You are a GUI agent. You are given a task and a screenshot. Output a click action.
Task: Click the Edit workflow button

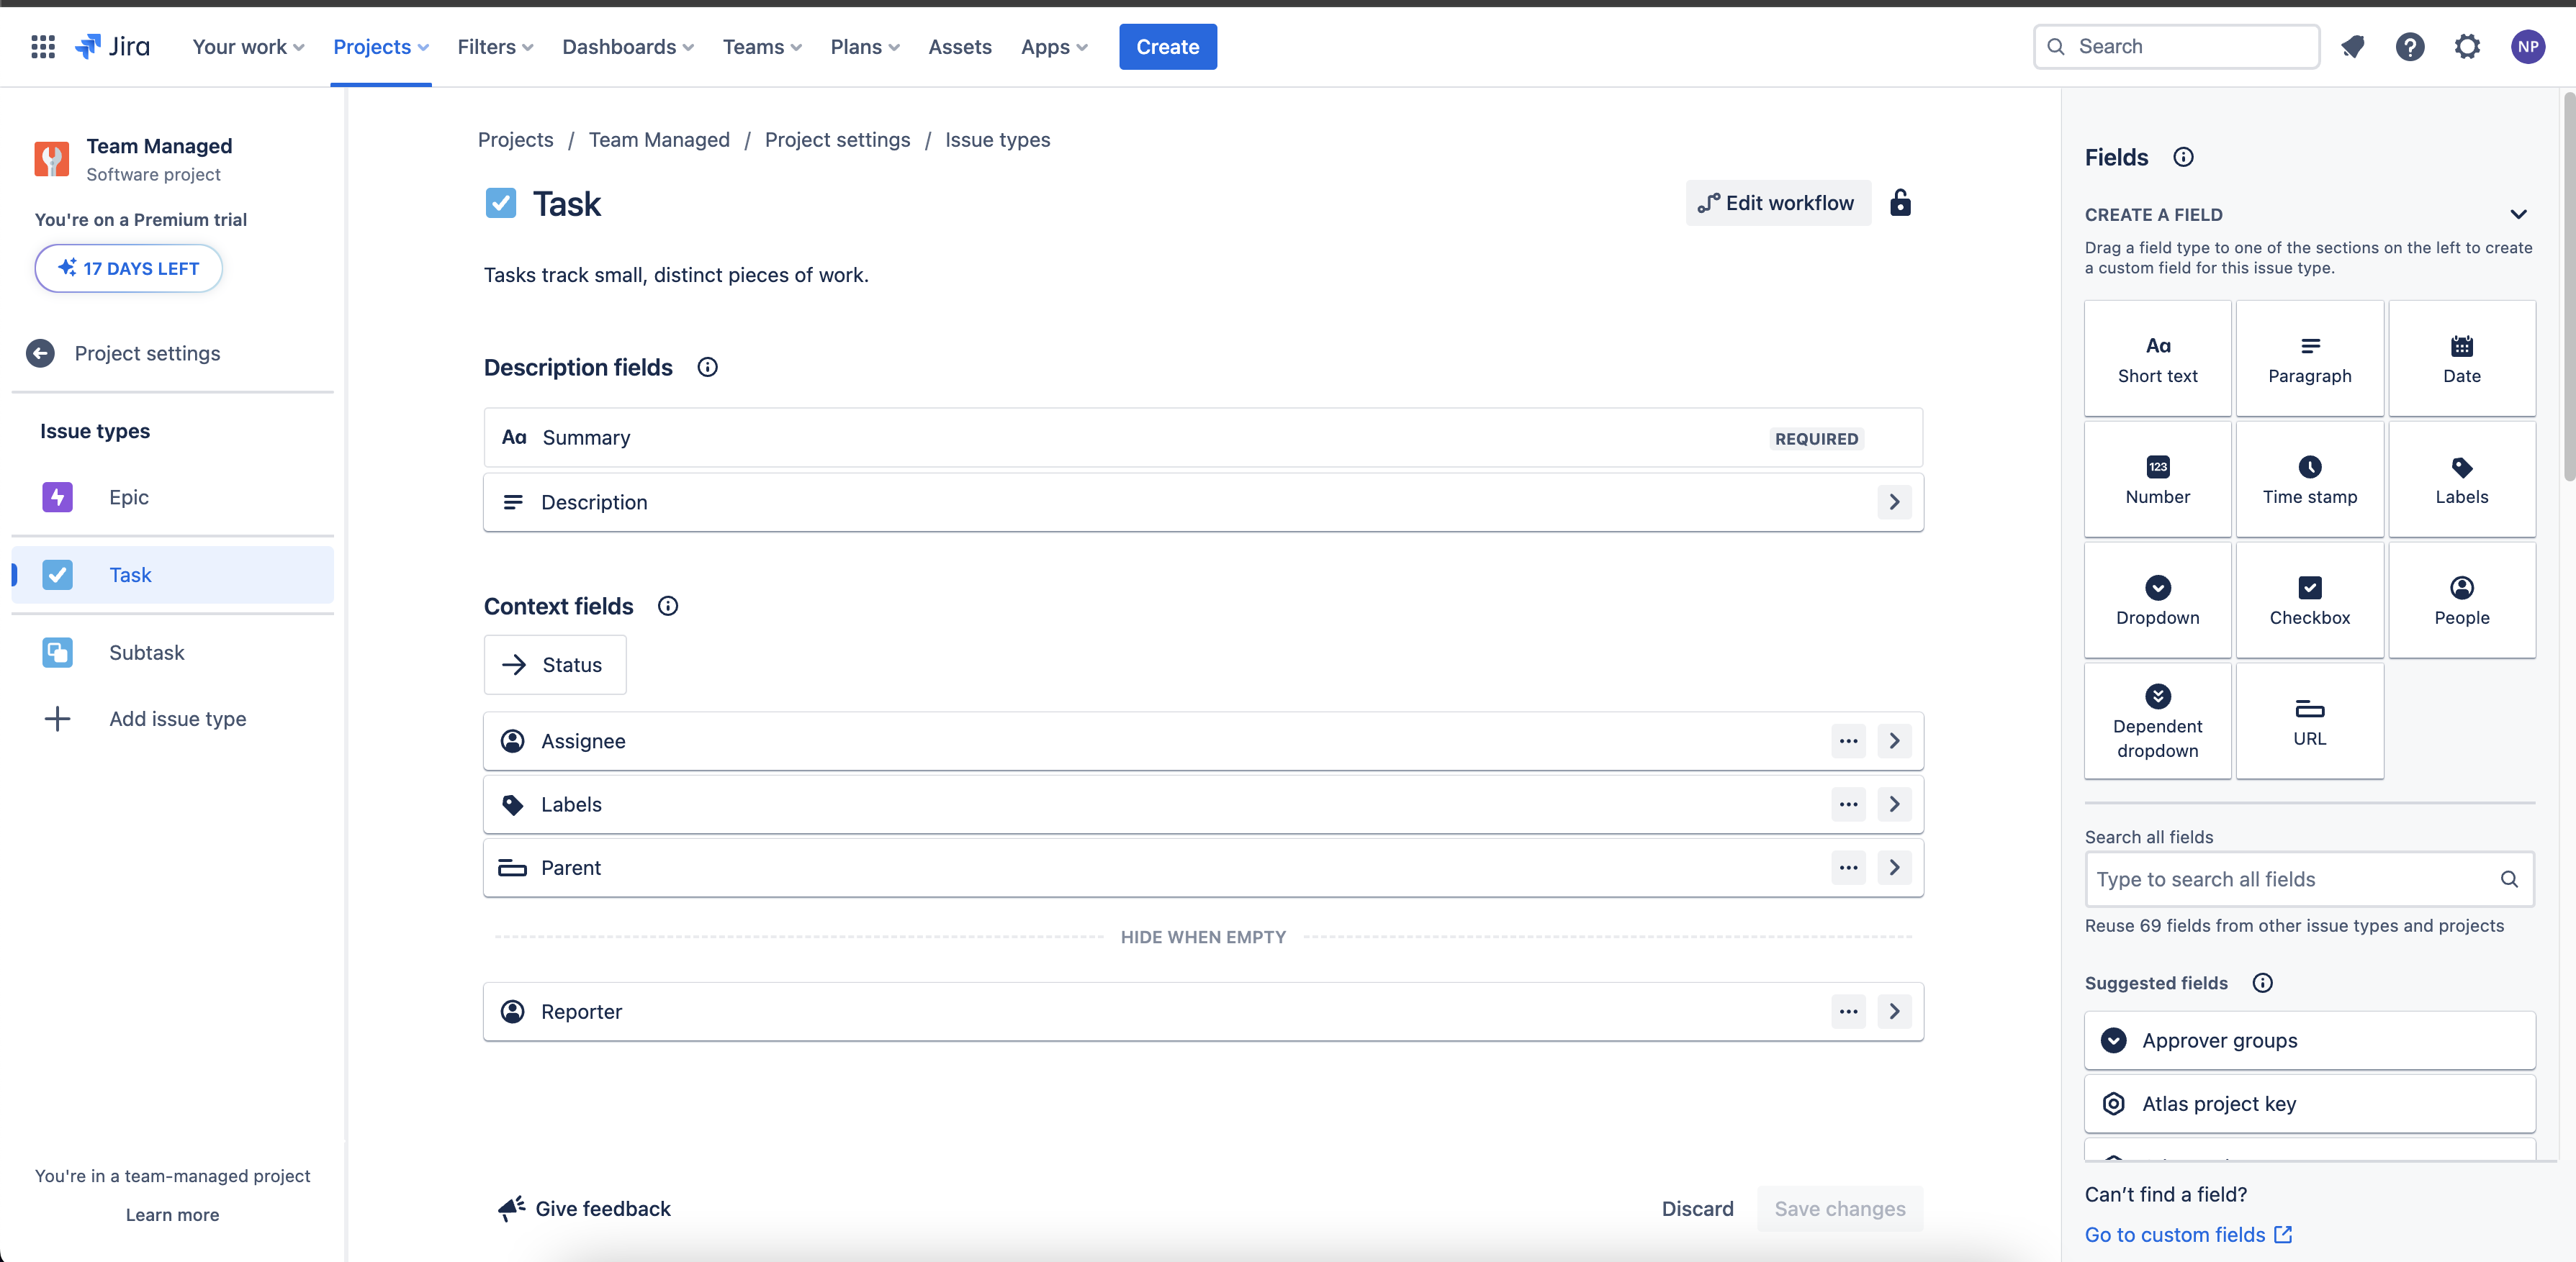[x=1777, y=203]
